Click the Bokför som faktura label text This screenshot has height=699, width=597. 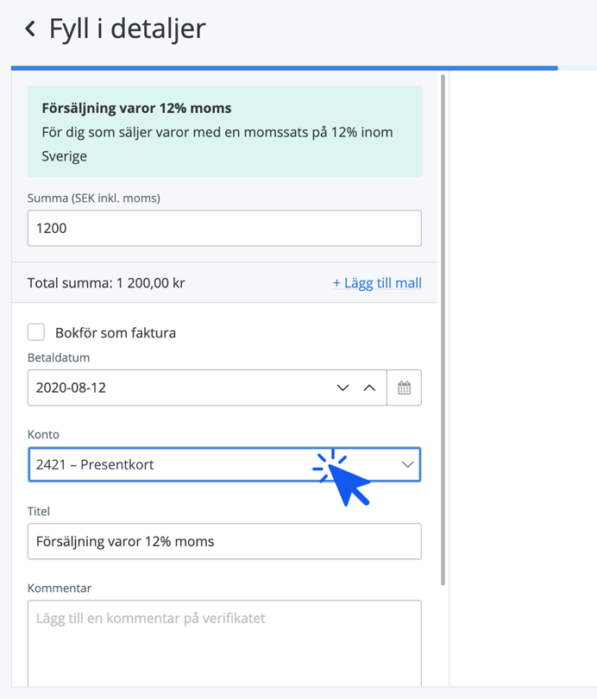[116, 332]
